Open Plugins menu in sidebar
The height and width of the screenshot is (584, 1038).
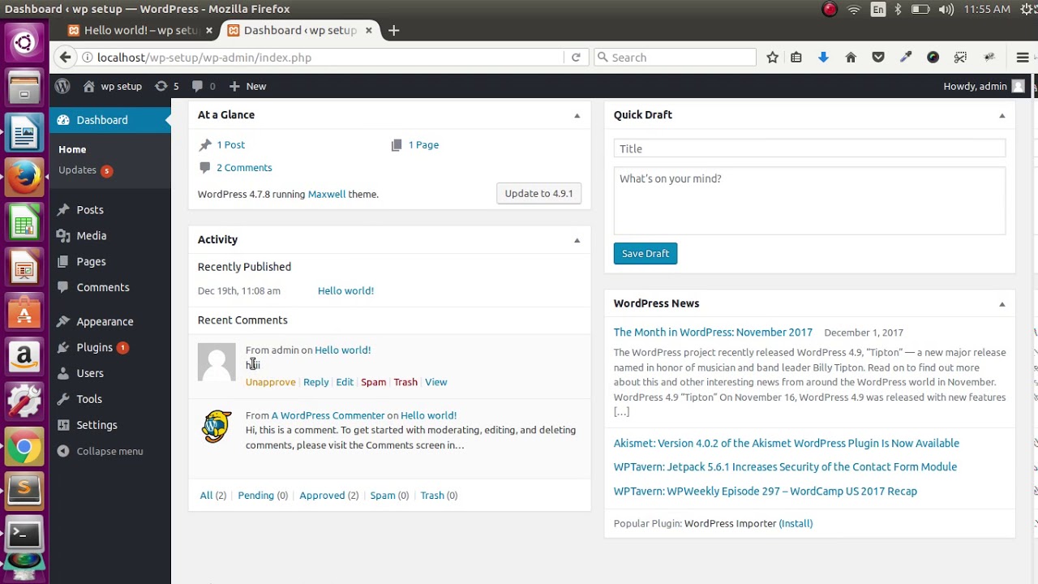coord(94,348)
